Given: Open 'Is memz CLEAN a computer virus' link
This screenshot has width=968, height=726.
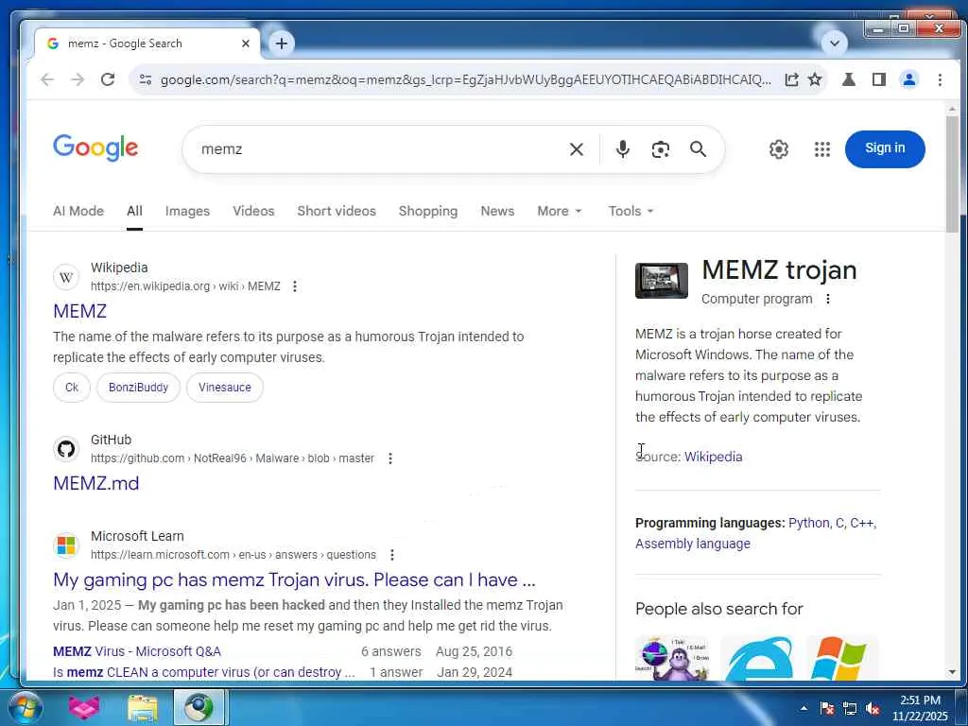Looking at the screenshot, I should pyautogui.click(x=204, y=672).
